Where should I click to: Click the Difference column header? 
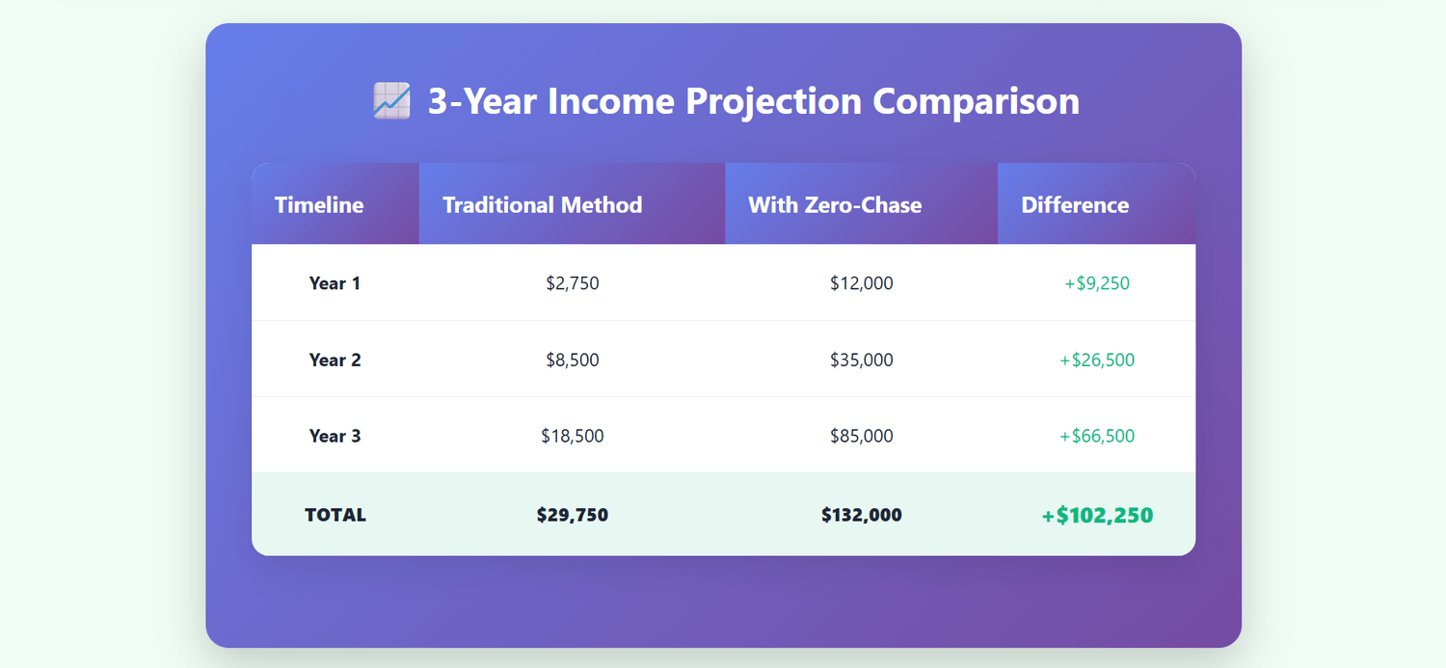click(x=1075, y=205)
